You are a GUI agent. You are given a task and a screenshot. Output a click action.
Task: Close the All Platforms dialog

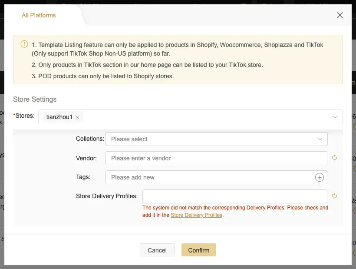(x=340, y=15)
